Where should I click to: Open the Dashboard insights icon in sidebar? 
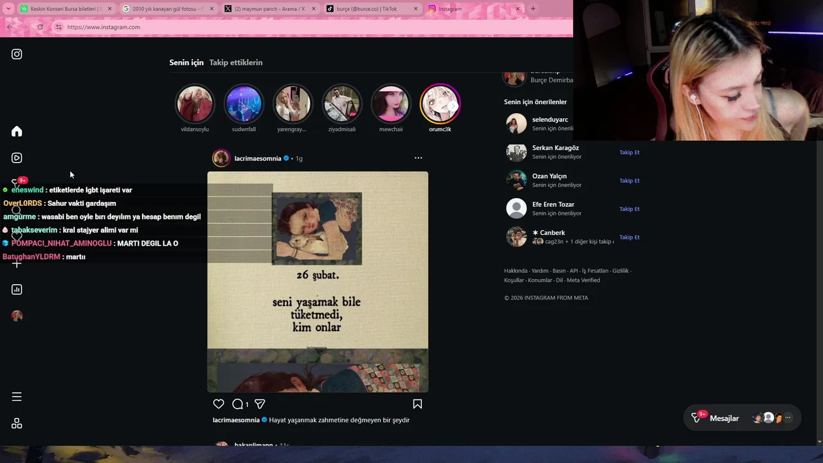coord(17,289)
